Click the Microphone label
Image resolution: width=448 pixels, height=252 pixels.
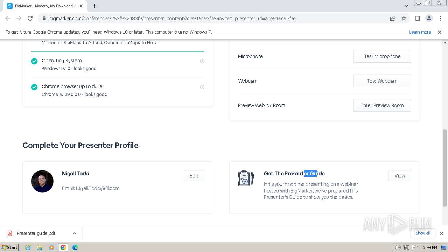click(x=250, y=56)
